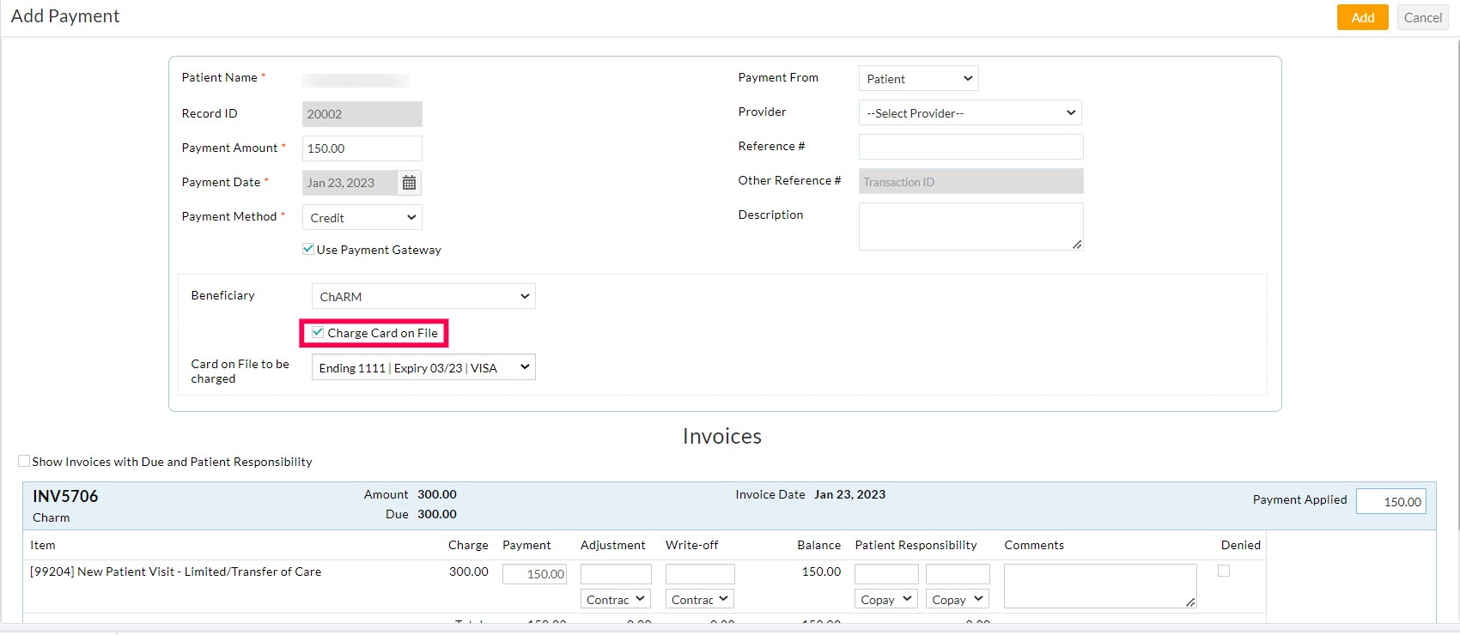This screenshot has height=635, width=1460.
Task: Cancel the Add Payment form
Action: point(1422,17)
